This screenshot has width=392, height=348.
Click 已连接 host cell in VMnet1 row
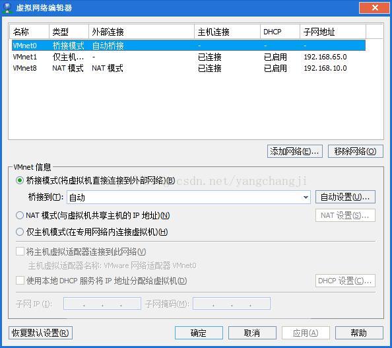coord(210,57)
